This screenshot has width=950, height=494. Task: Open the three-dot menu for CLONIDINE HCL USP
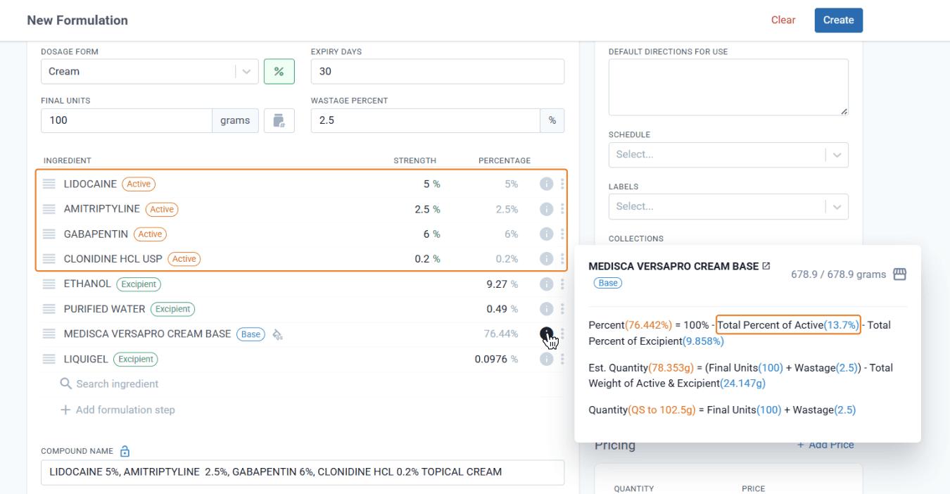click(562, 259)
